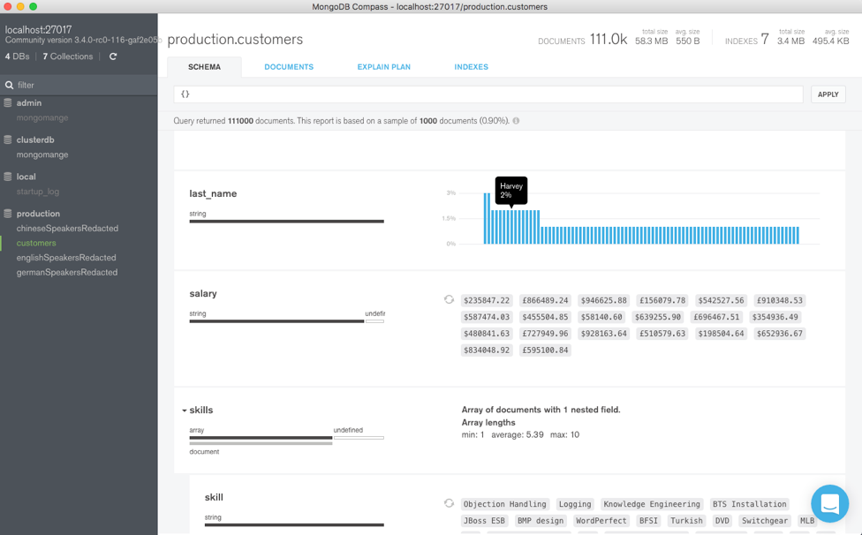Click the salary undefined type bar

pos(375,321)
